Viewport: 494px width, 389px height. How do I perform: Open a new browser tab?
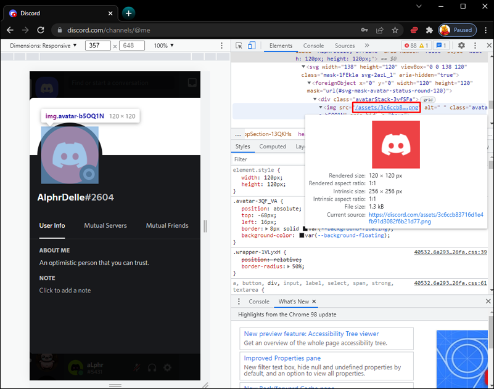(x=128, y=13)
